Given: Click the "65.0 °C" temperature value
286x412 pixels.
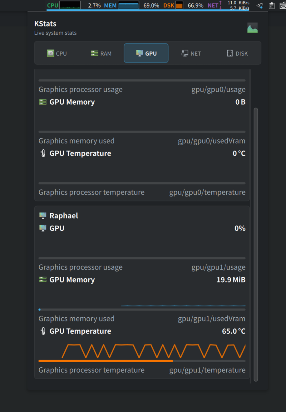Looking at the screenshot, I should [234, 331].
